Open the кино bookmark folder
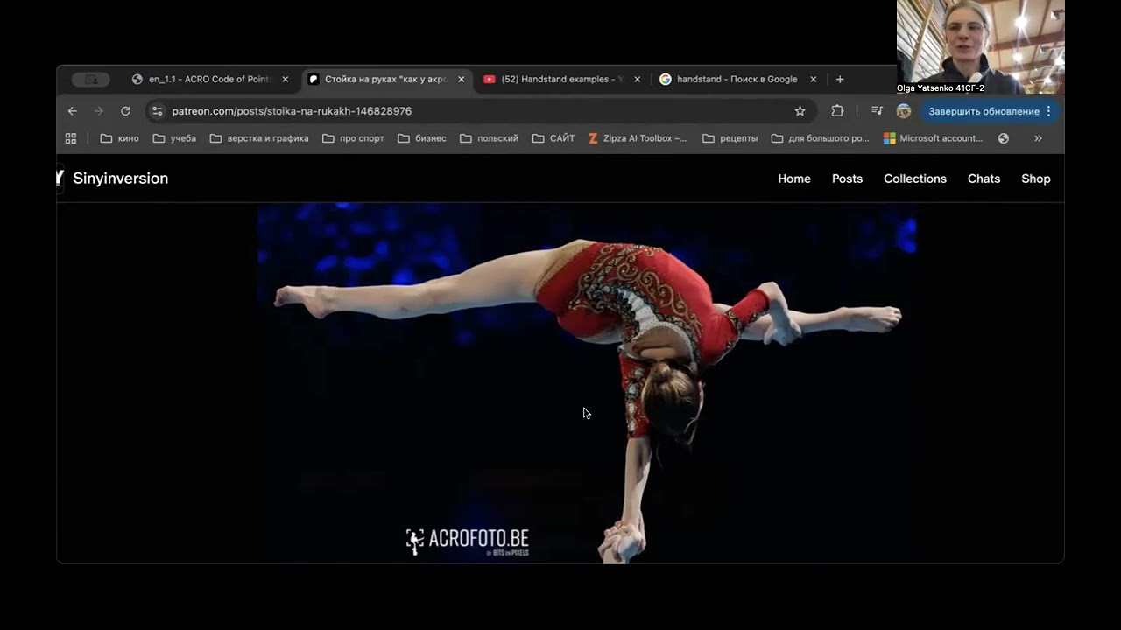Image resolution: width=1121 pixels, height=630 pixels. pos(119,138)
